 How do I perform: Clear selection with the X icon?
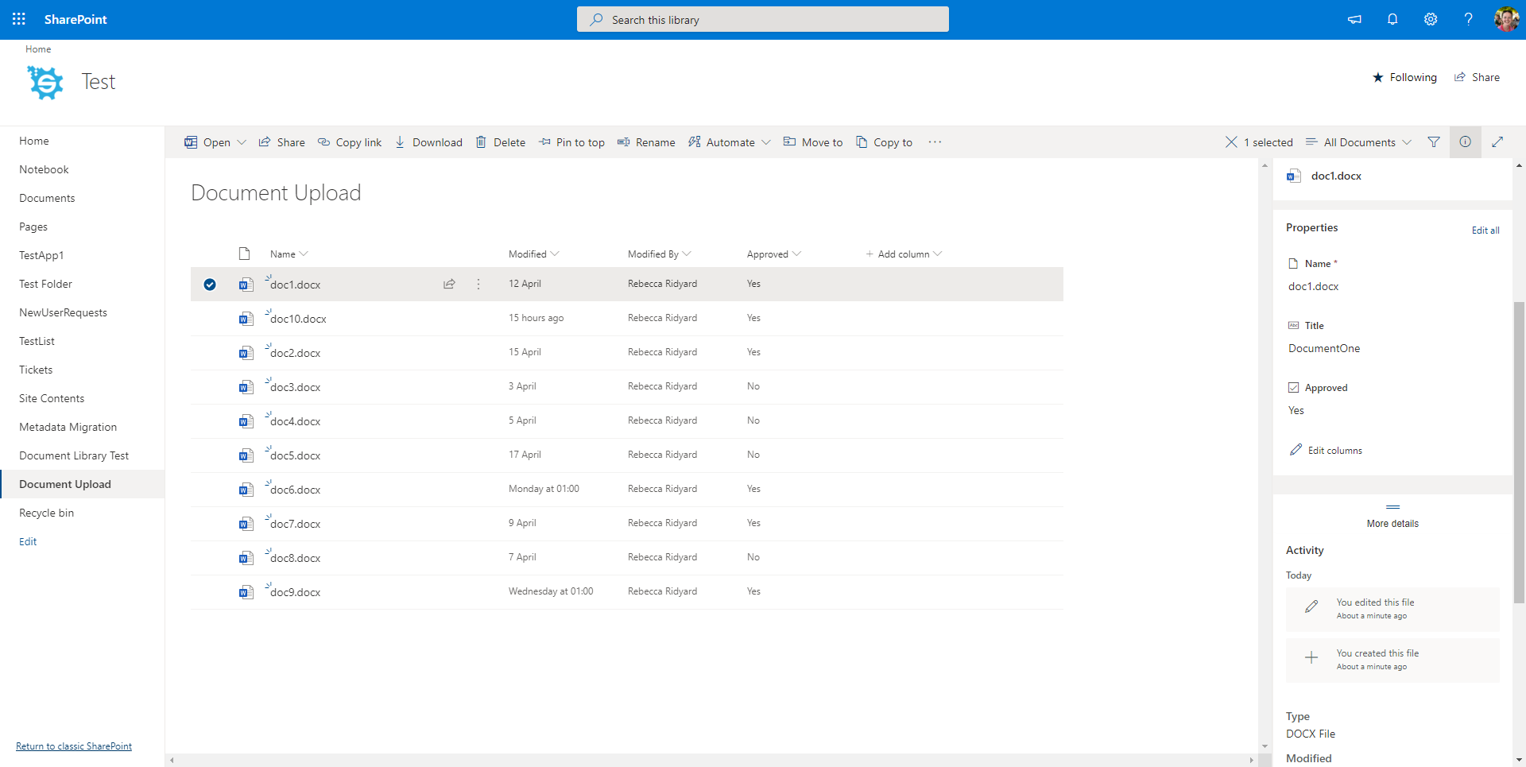[x=1231, y=142]
